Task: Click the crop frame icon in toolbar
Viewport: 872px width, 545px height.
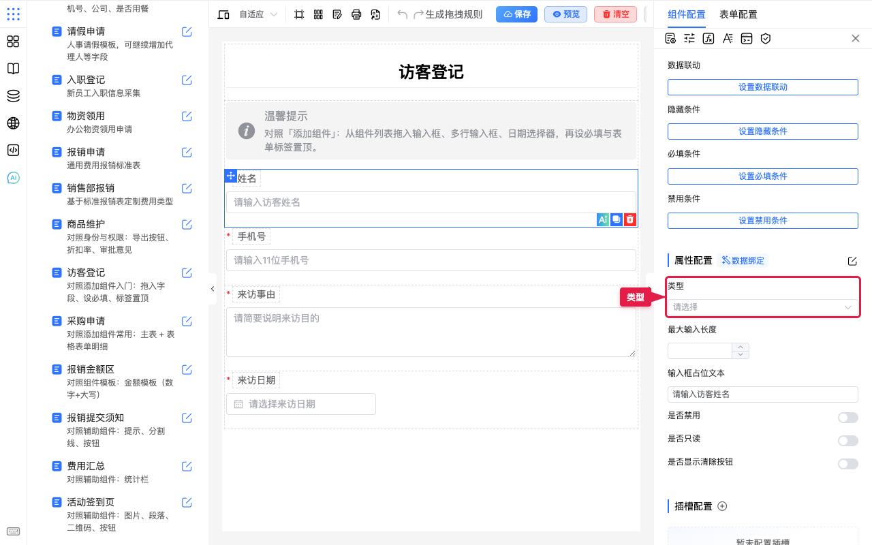Action: [299, 14]
